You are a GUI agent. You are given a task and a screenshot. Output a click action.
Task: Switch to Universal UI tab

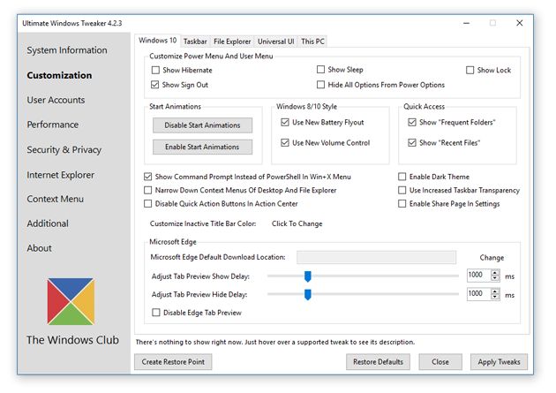point(276,42)
